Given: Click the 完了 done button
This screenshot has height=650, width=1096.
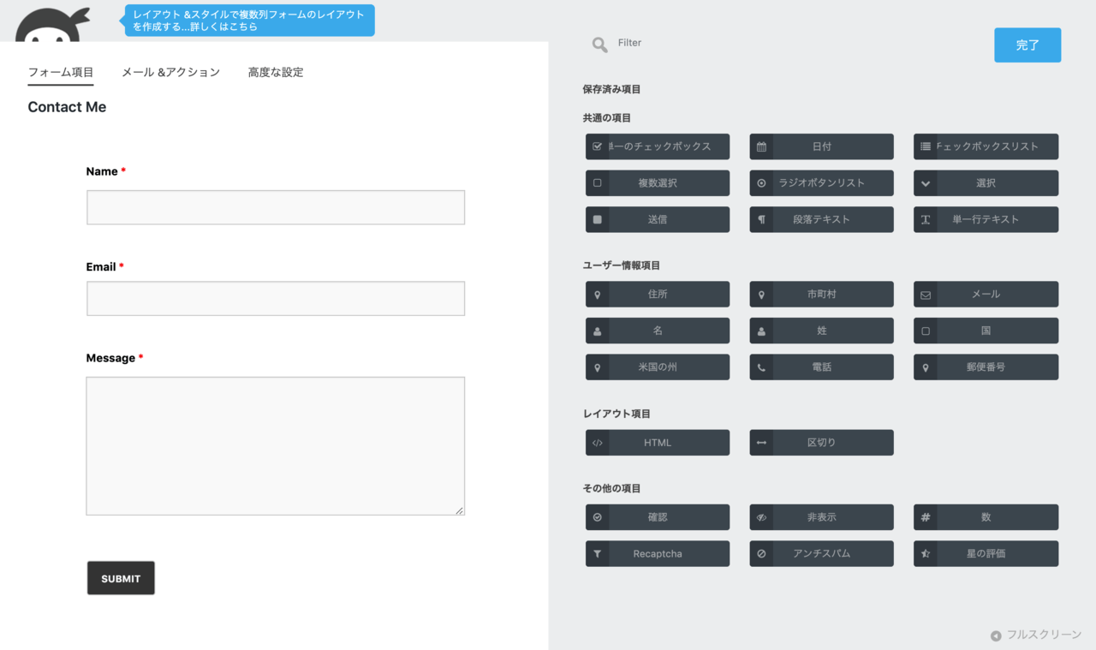Looking at the screenshot, I should pos(1027,45).
